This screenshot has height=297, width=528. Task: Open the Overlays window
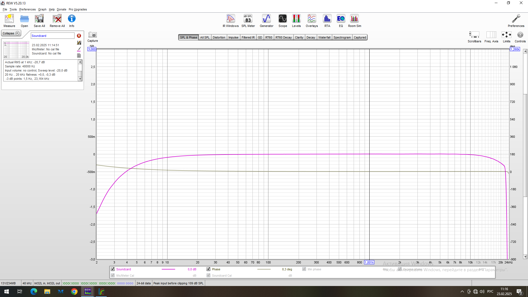click(312, 21)
